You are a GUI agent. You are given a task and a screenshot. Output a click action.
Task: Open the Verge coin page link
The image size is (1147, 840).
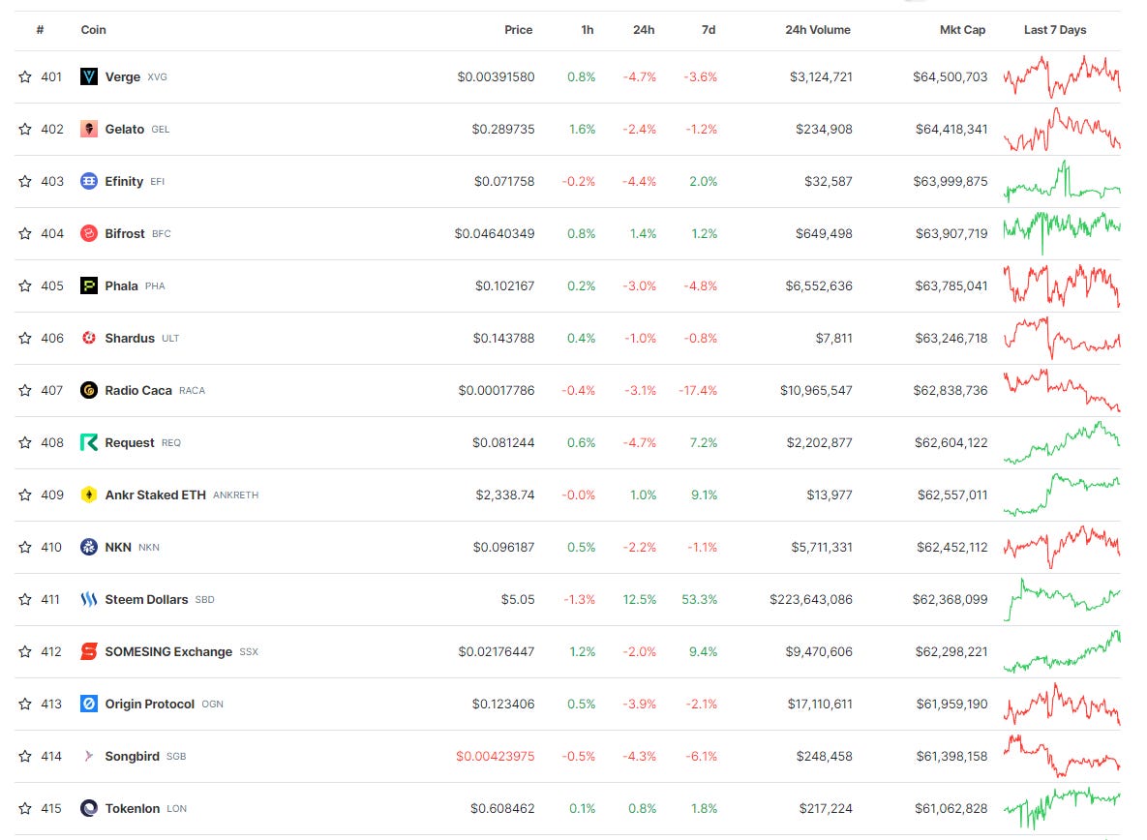point(123,76)
